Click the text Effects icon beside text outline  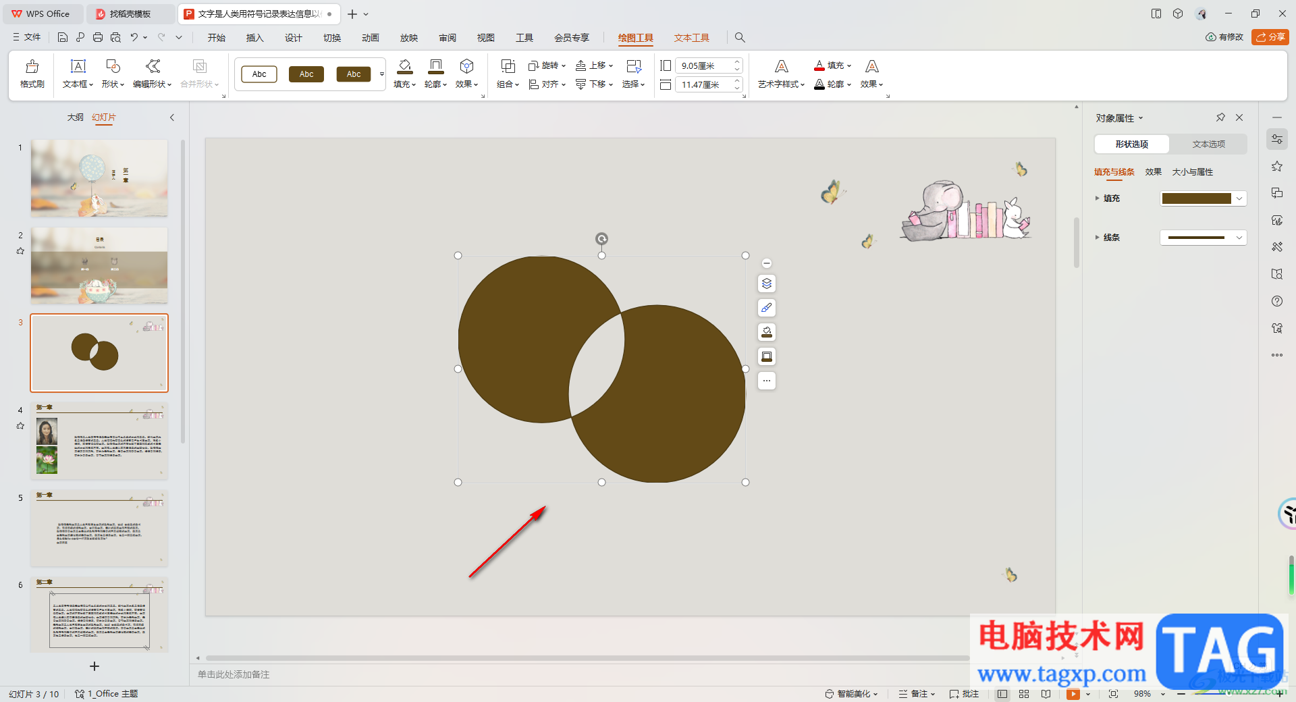coord(871,66)
